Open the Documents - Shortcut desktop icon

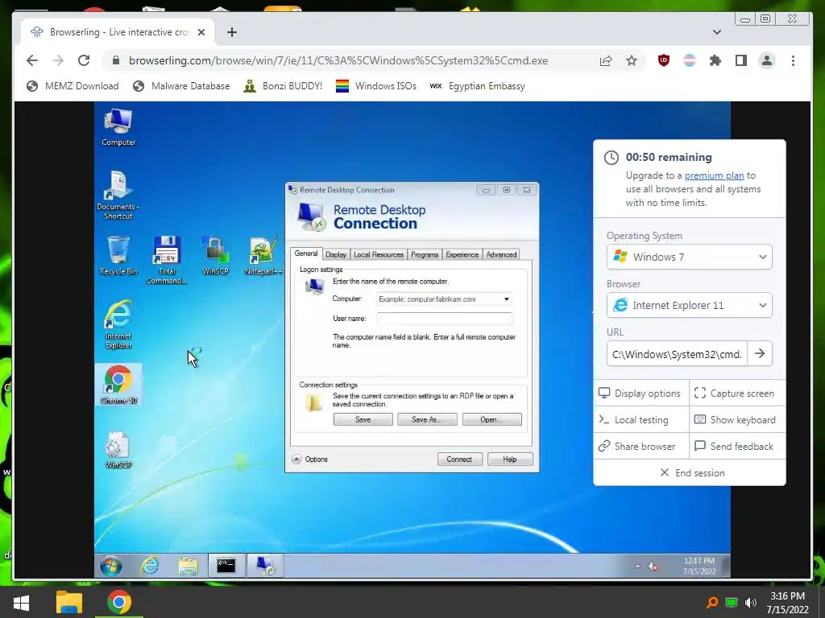point(118,195)
